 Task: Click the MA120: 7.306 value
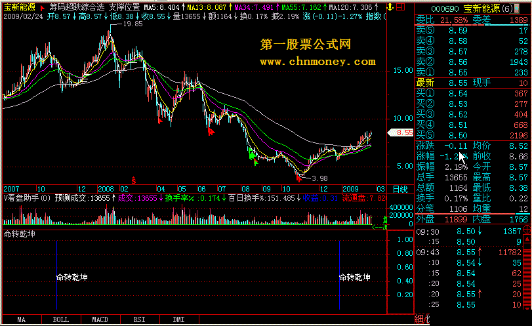click(350, 7)
